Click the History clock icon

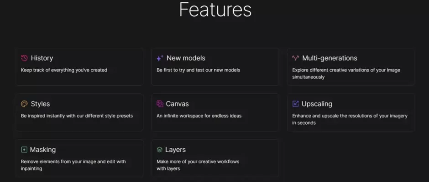[24, 58]
